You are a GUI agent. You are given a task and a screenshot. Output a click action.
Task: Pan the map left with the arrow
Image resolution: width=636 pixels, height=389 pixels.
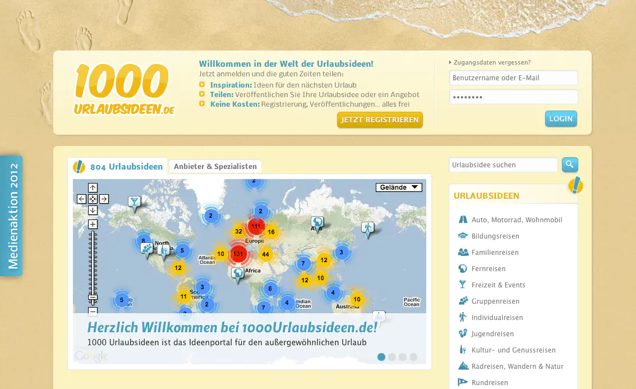(81, 199)
